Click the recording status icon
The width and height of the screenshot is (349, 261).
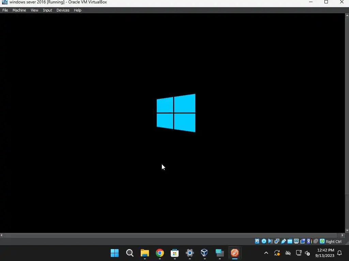tap(303, 241)
